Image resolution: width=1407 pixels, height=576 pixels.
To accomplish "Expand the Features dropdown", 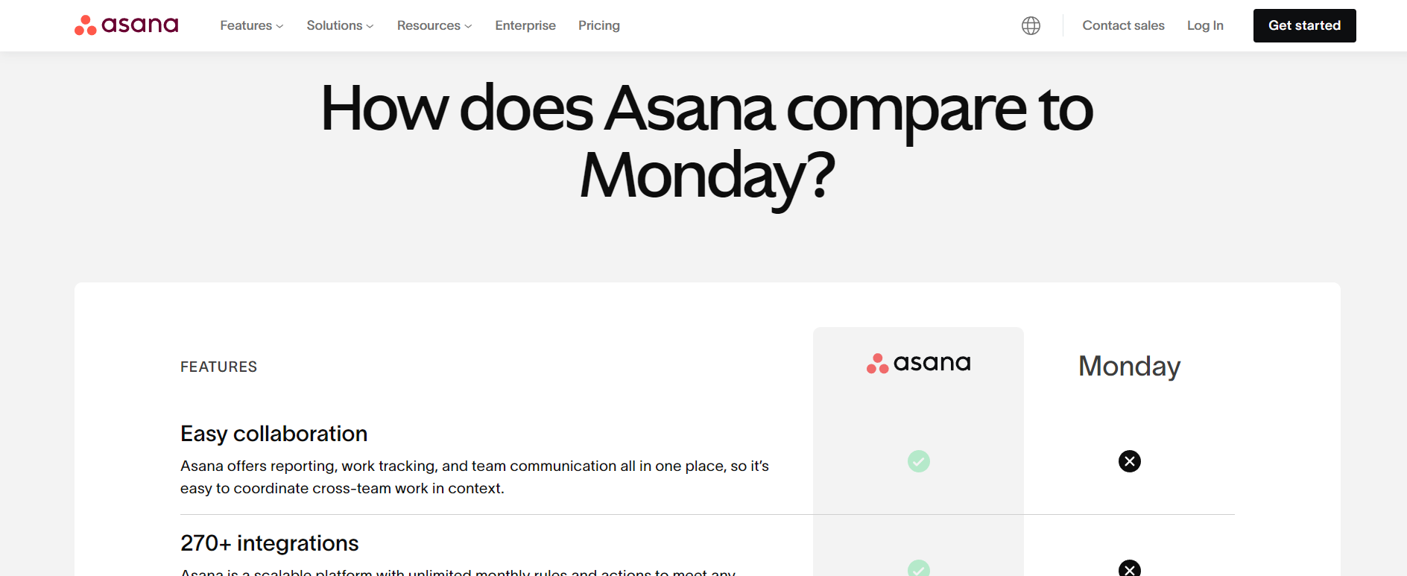I will (251, 25).
